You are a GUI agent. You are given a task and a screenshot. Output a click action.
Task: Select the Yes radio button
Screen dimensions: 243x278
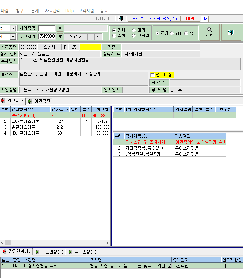(x=172, y=33)
